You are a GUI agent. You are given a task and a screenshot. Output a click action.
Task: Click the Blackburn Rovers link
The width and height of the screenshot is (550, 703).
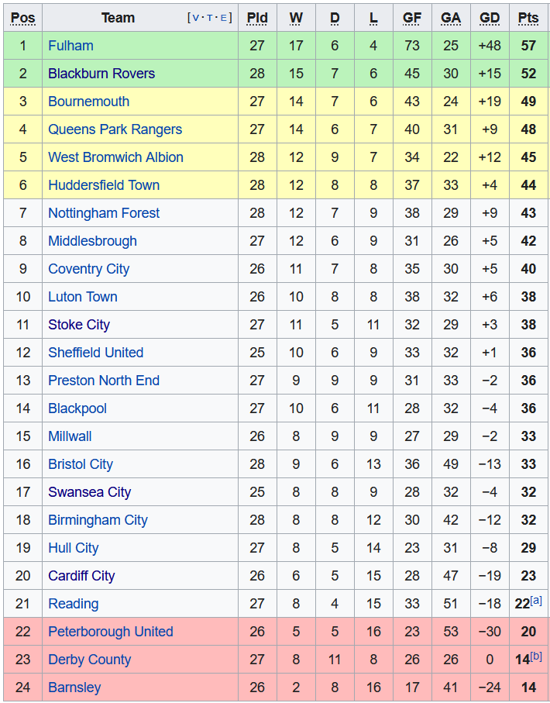(101, 74)
